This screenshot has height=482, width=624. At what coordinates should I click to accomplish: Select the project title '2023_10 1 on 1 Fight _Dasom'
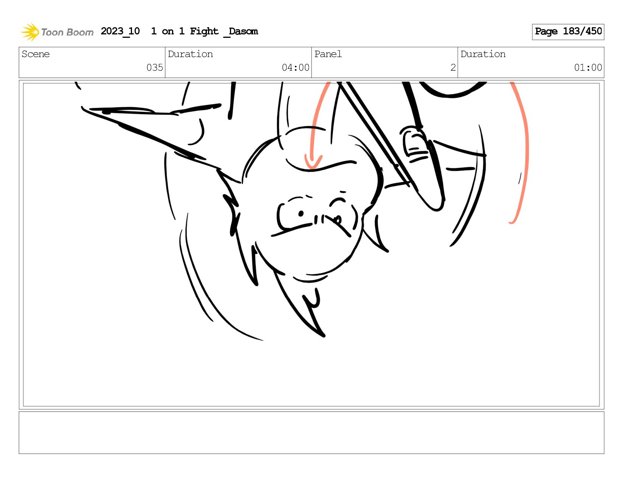(x=179, y=31)
